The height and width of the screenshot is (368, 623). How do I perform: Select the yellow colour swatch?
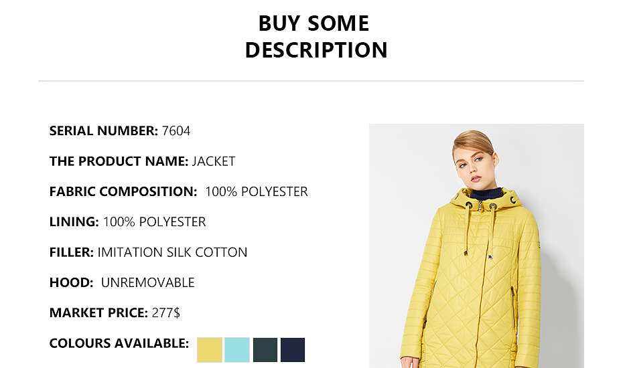tap(210, 350)
